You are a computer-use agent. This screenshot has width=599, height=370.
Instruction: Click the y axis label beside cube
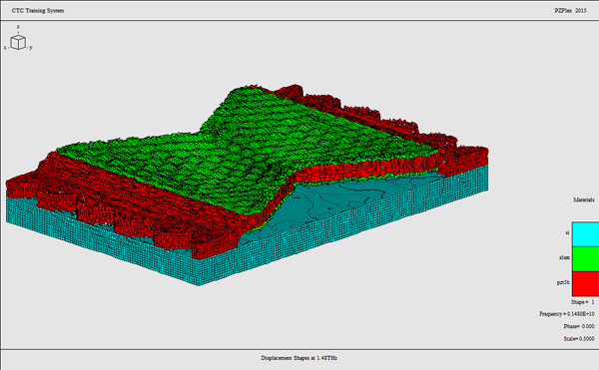coord(31,48)
